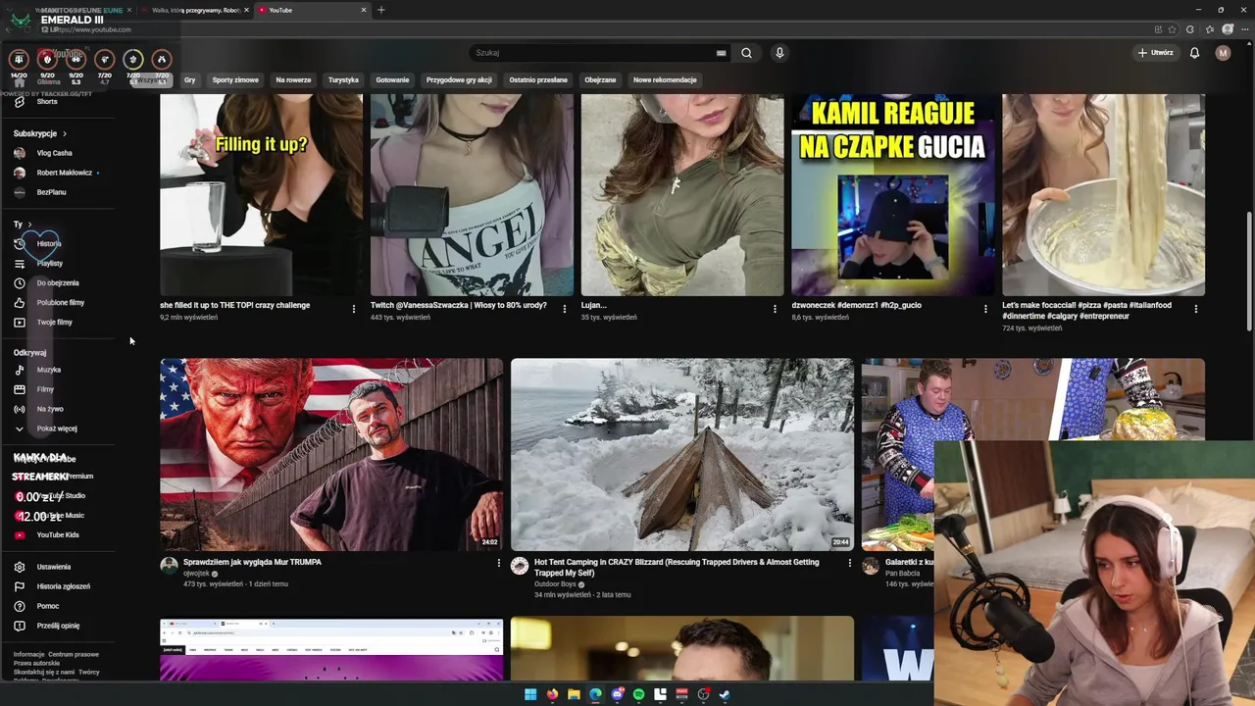Open 'Sprawdziłem jak wygląda Mur TRUMPA' title

pyautogui.click(x=252, y=562)
